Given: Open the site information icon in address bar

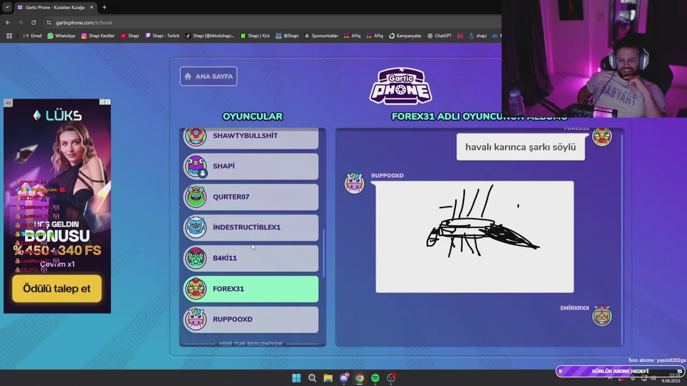Looking at the screenshot, I should click(x=49, y=23).
